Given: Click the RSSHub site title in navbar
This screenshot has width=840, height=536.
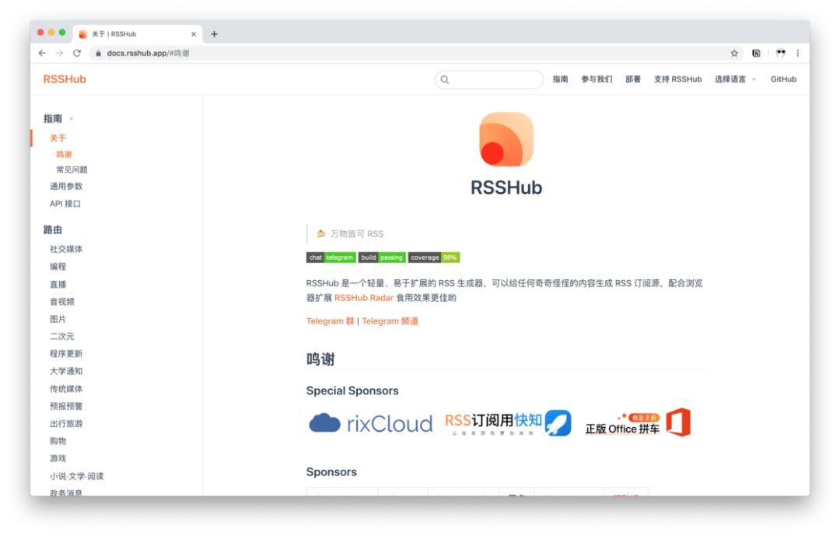Looking at the screenshot, I should 65,79.
